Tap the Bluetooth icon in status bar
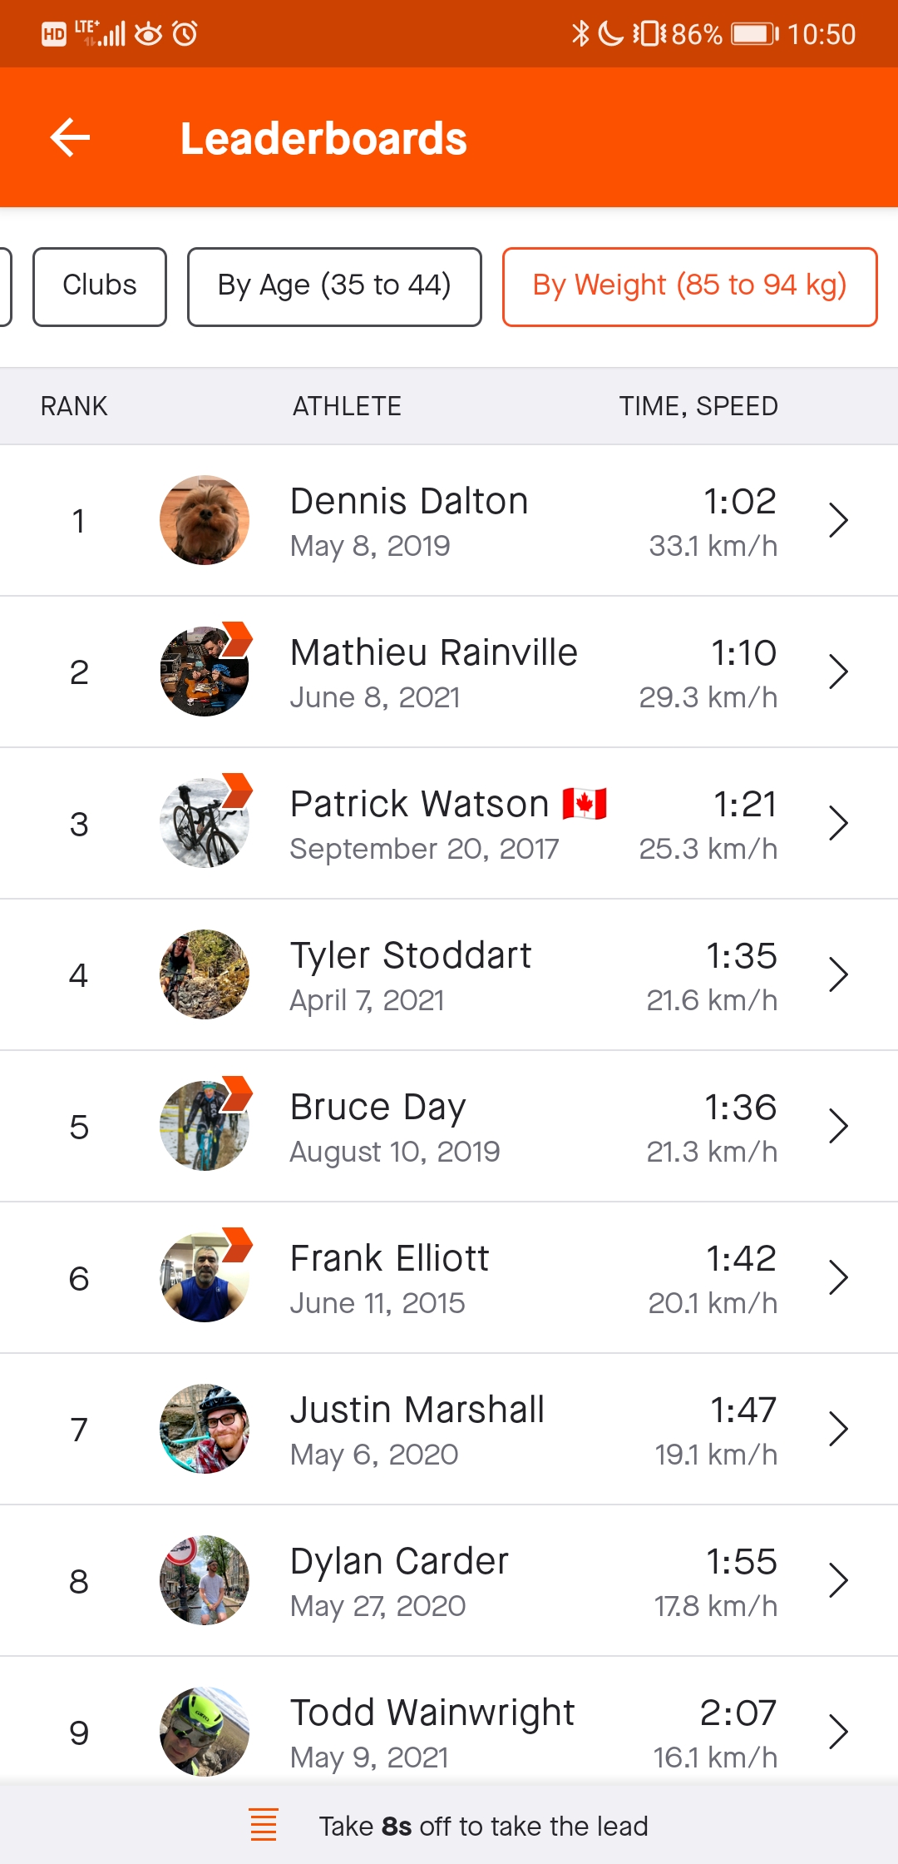 pyautogui.click(x=580, y=33)
